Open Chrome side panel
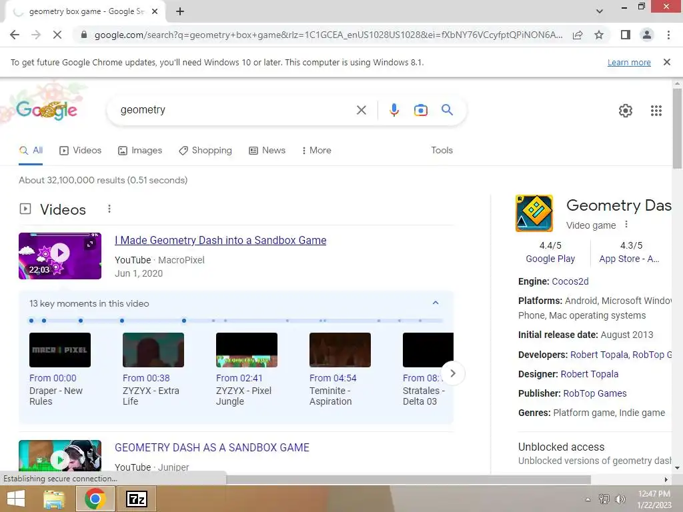The width and height of the screenshot is (683, 512). click(x=626, y=35)
